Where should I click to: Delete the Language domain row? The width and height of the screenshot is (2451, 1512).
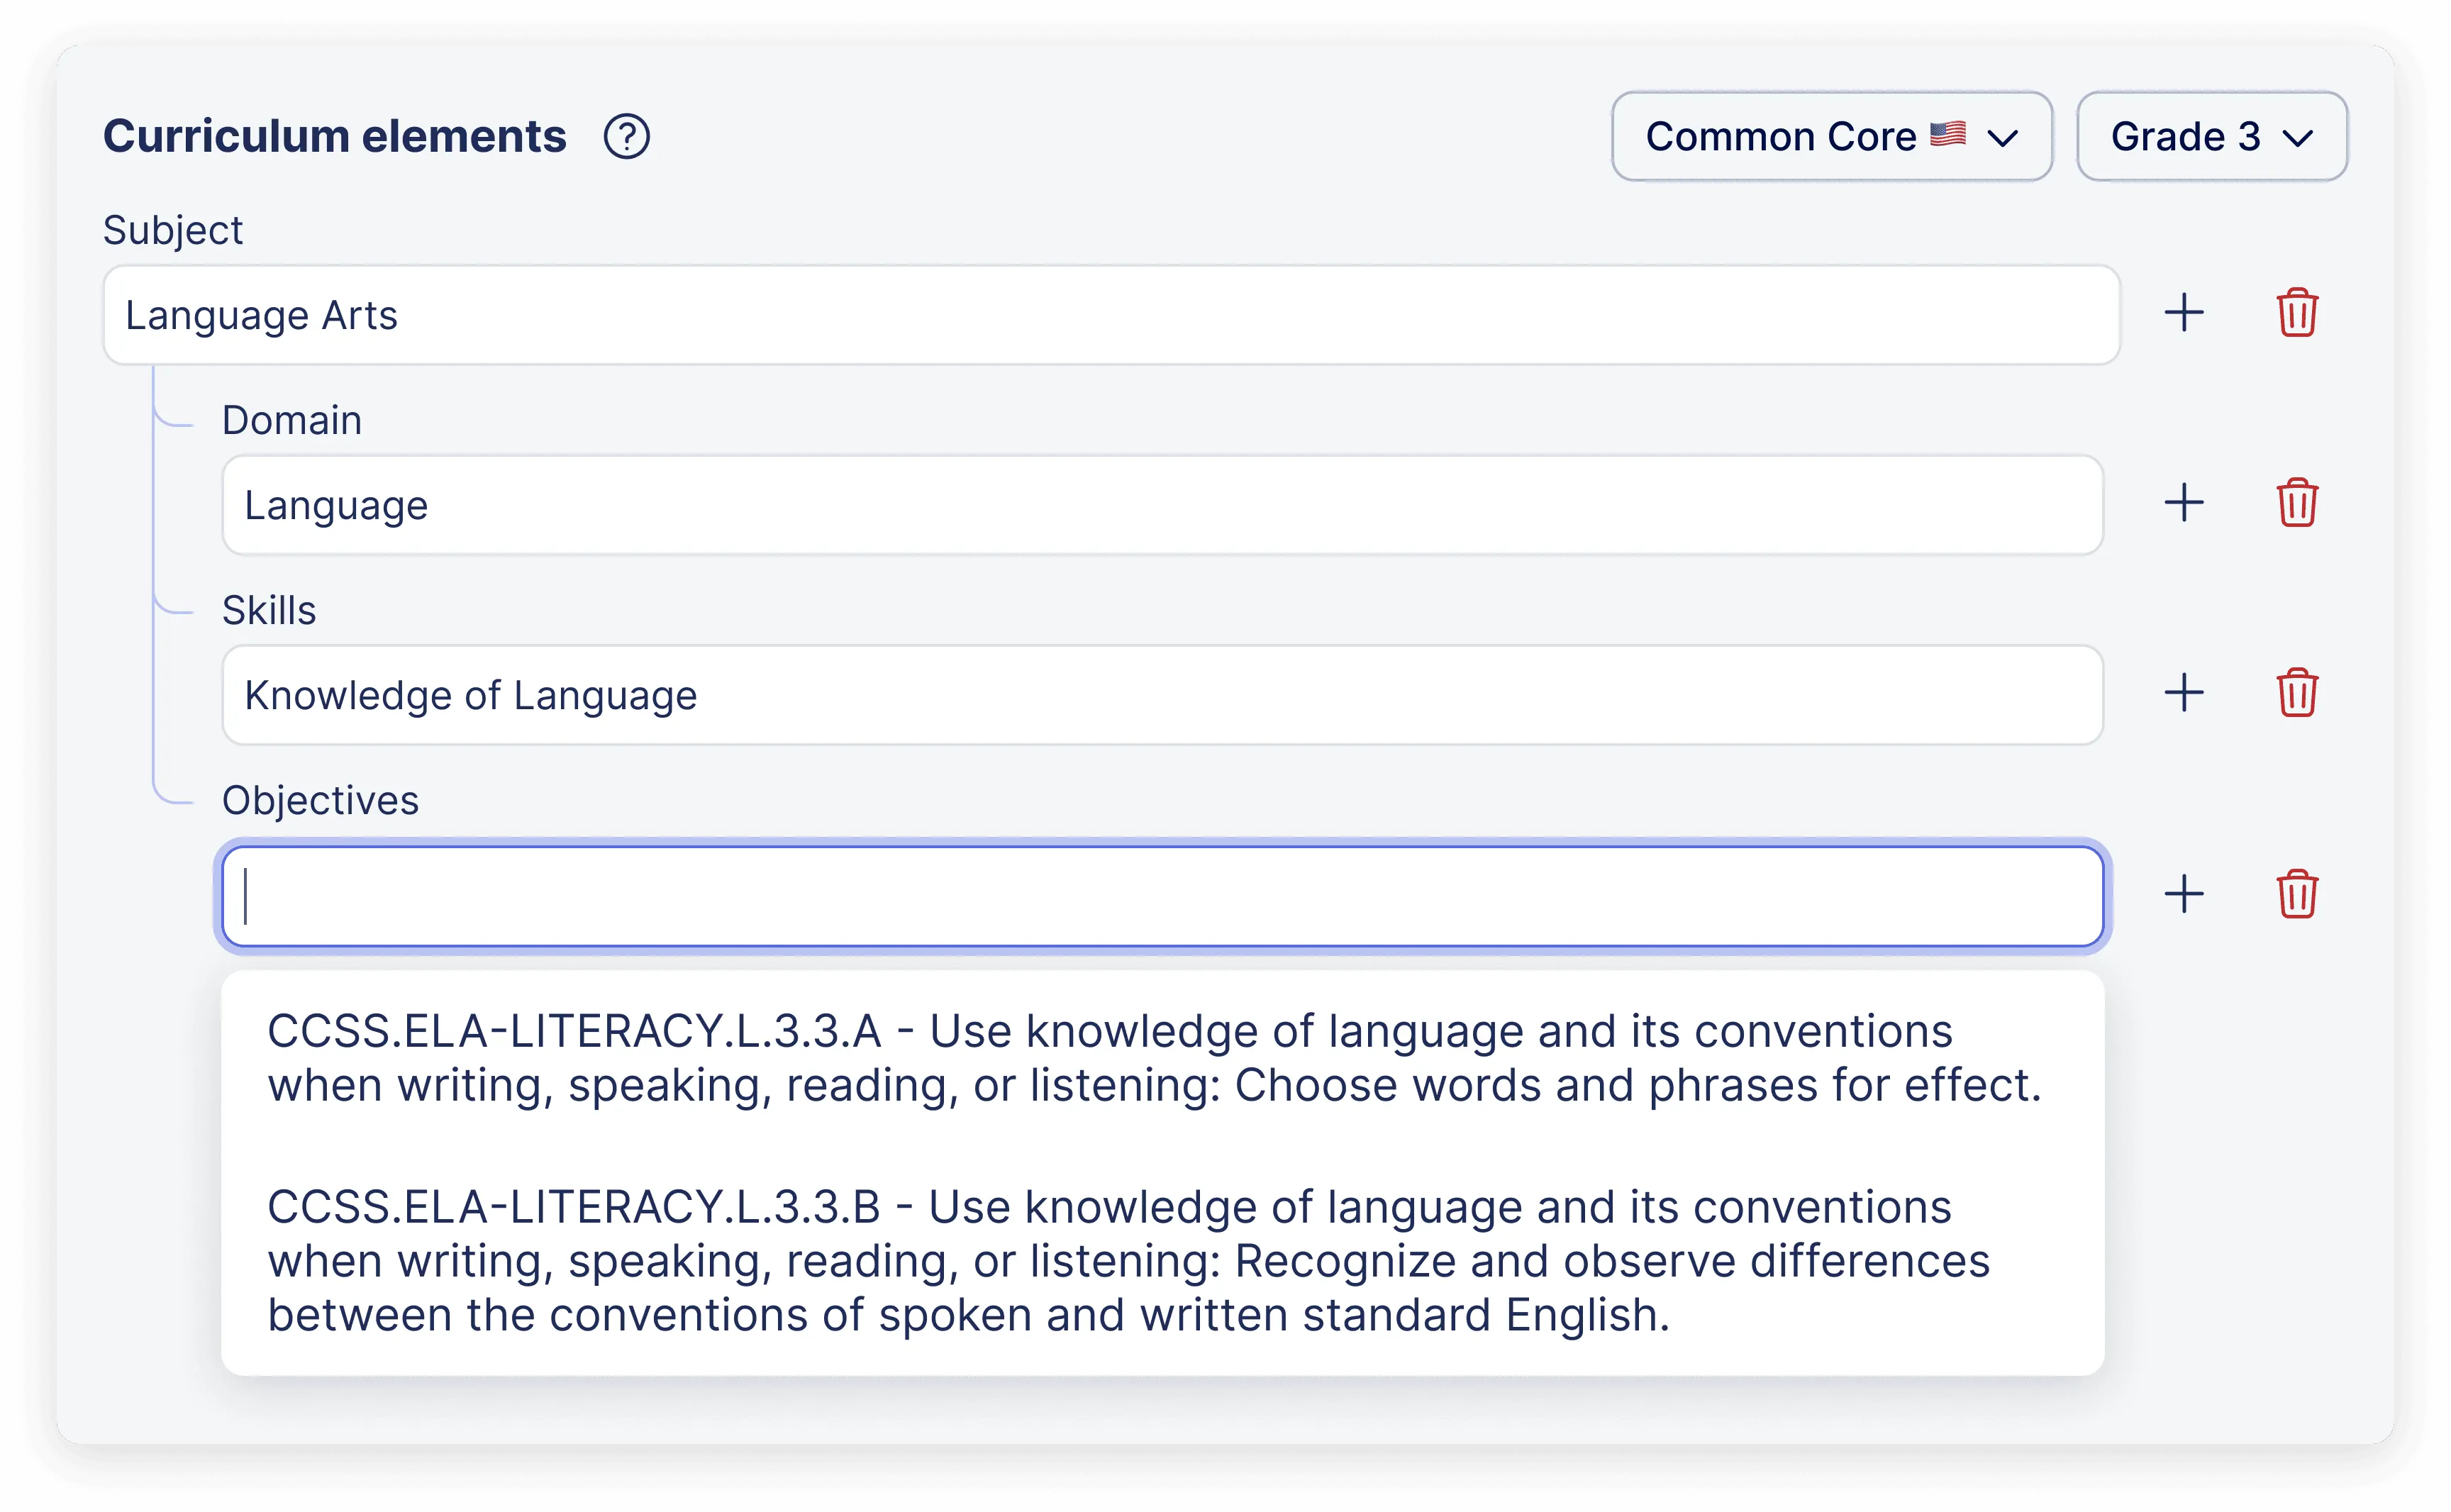tap(2297, 503)
